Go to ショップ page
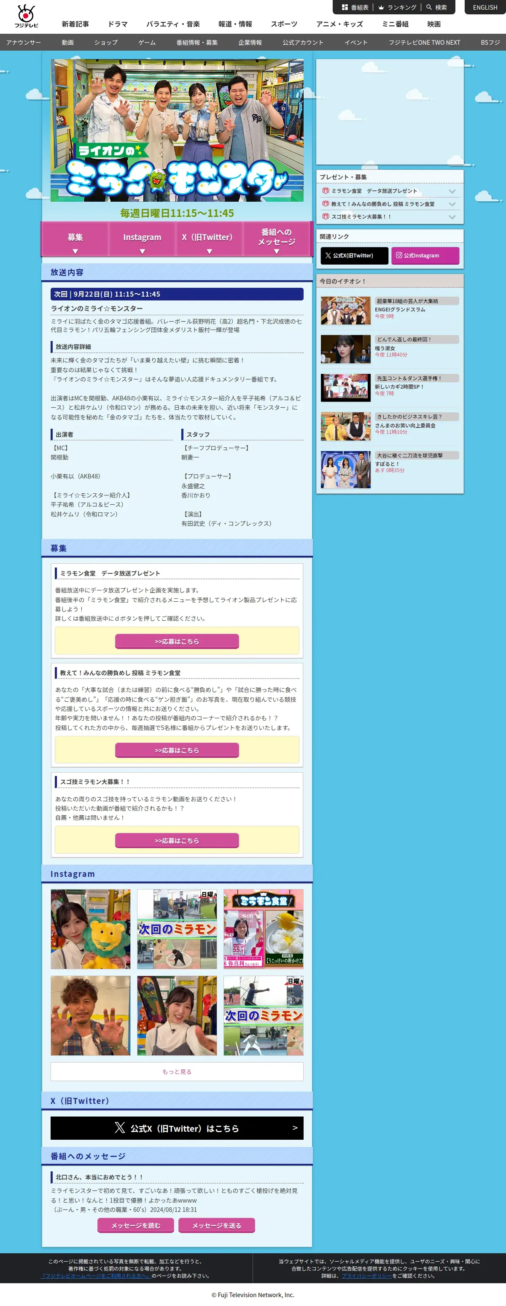The image size is (506, 1306). coord(106,43)
